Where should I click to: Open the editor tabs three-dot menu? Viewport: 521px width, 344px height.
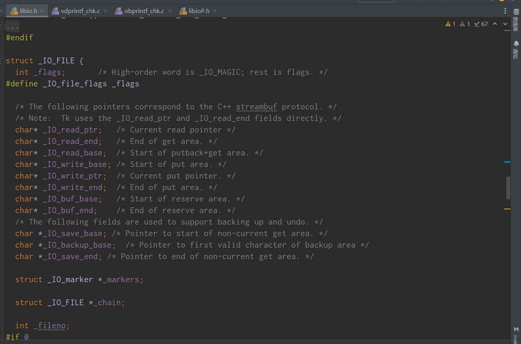(505, 11)
